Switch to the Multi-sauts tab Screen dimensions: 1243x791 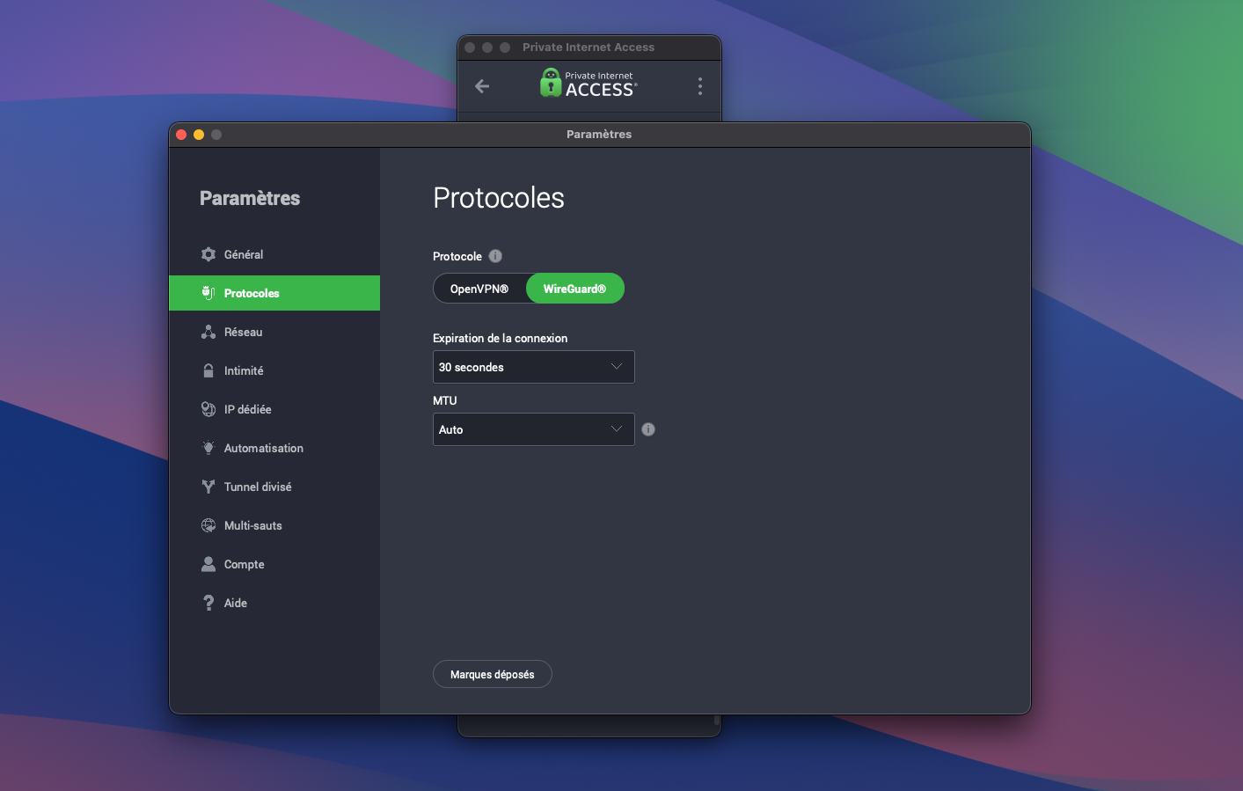coord(274,525)
